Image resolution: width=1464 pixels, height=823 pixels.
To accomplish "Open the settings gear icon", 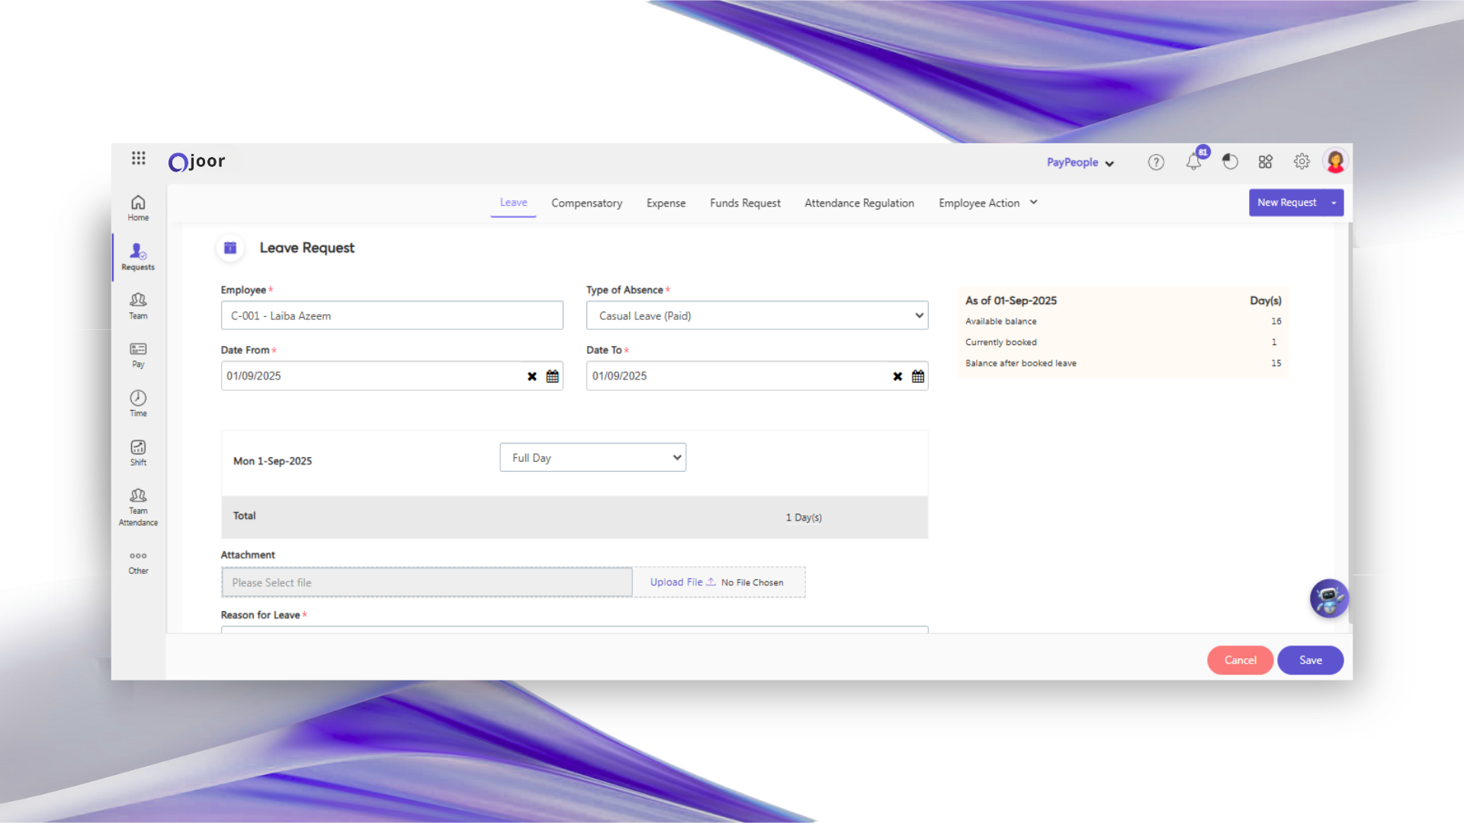I will tap(1302, 162).
